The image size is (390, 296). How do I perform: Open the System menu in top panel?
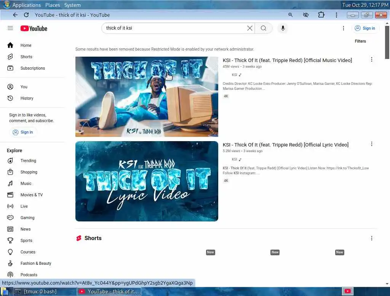72,5
